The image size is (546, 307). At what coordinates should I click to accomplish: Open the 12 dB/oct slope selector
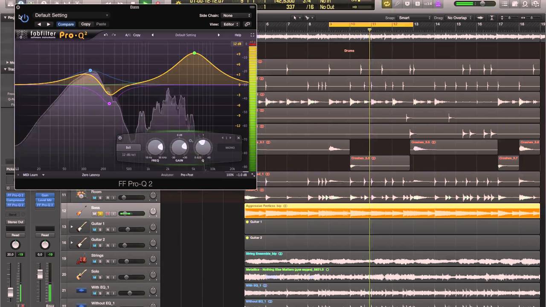click(x=129, y=154)
